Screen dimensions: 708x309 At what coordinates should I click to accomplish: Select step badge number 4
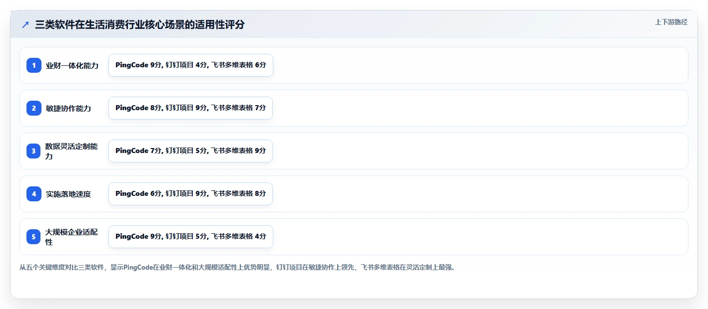tap(34, 194)
